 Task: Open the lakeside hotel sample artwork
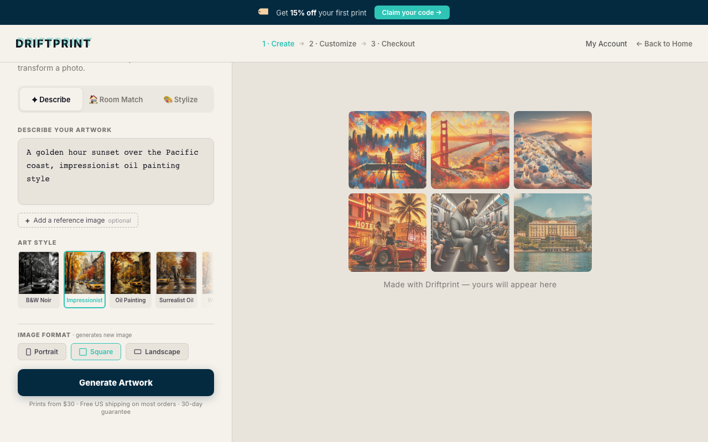click(x=553, y=233)
